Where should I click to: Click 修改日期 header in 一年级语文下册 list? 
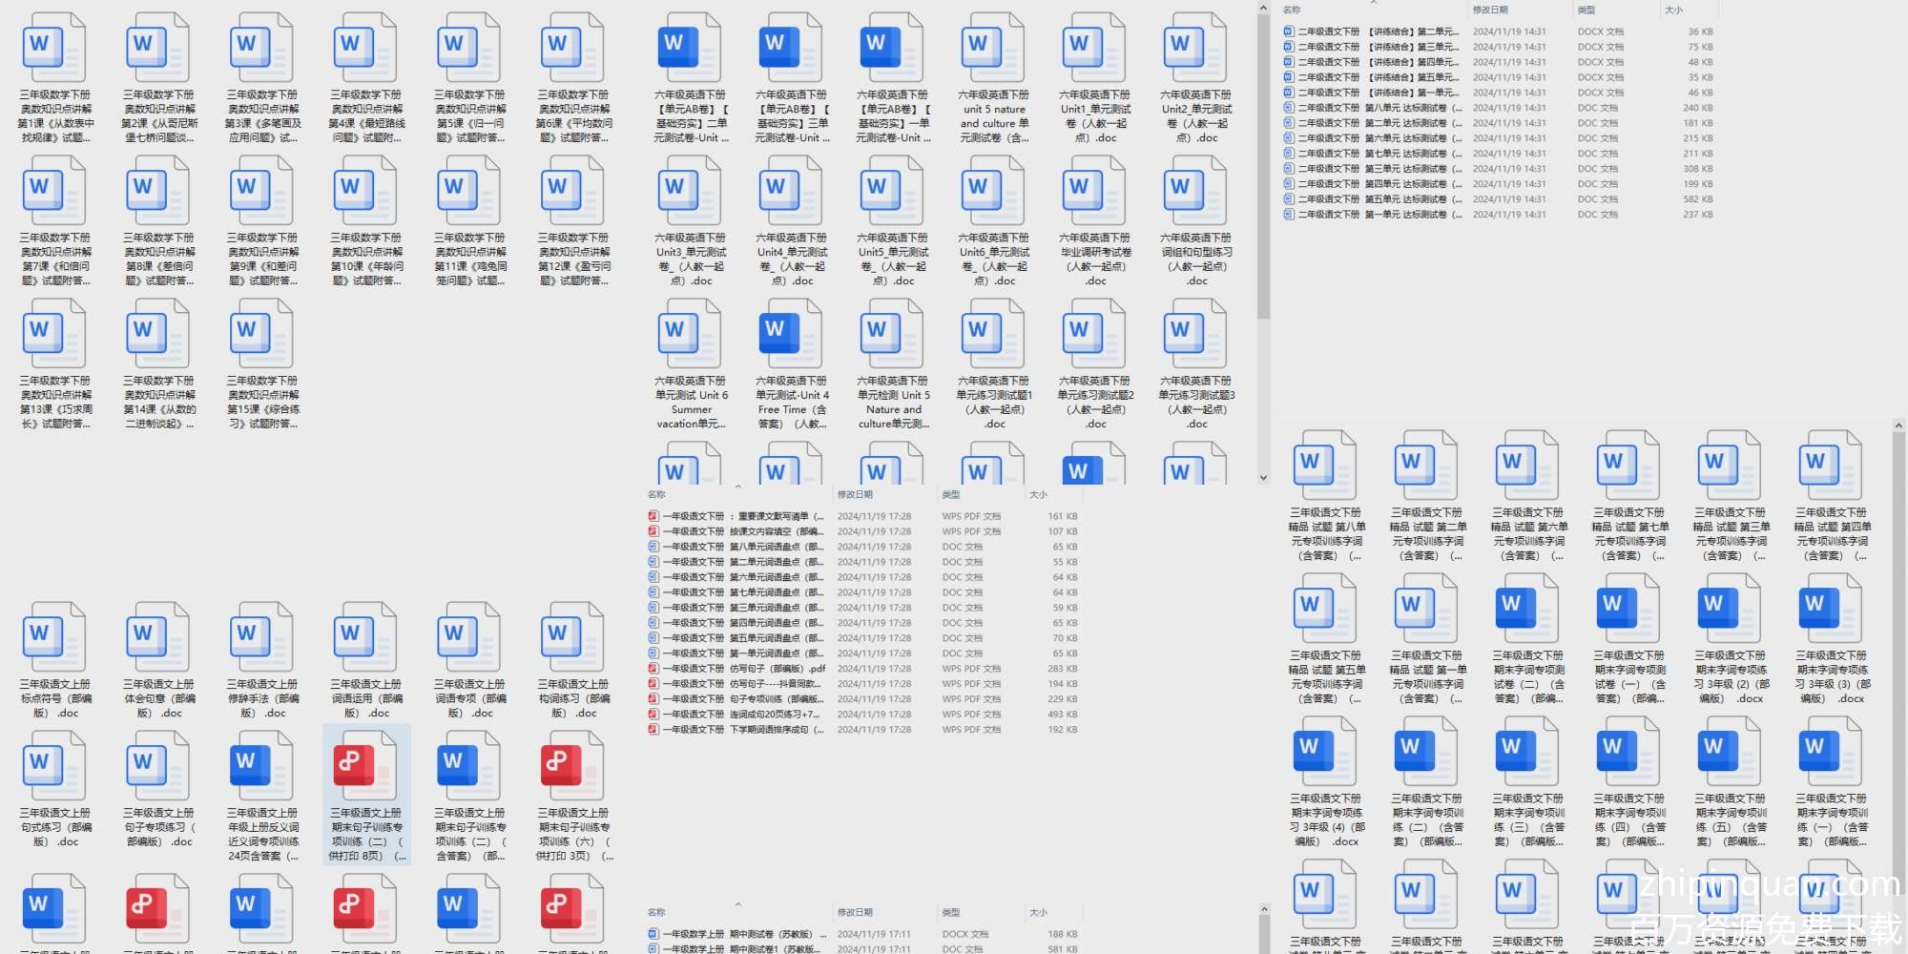tap(855, 494)
